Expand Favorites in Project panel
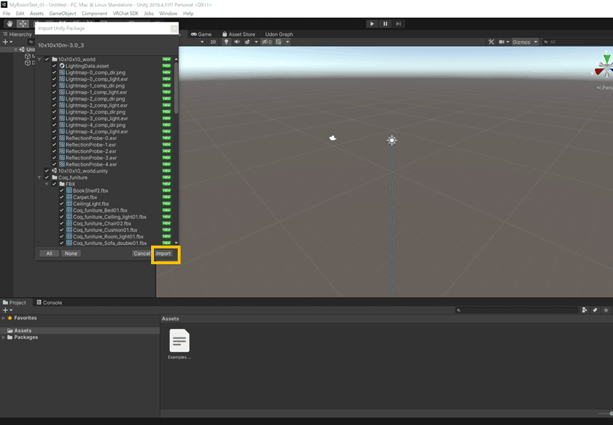This screenshot has width=613, height=425. pos(4,318)
